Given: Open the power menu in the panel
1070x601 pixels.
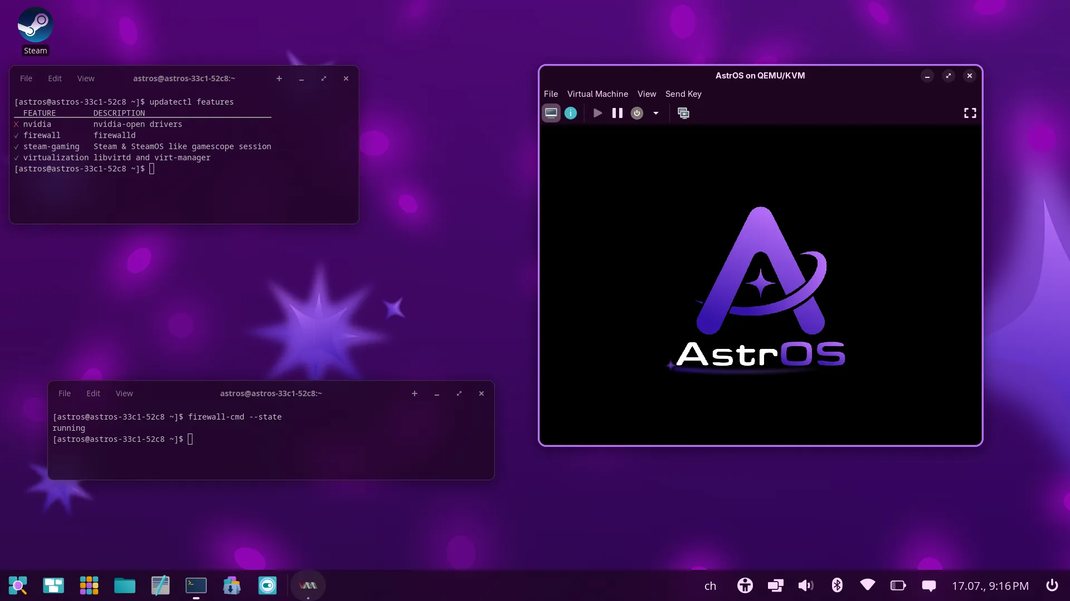Looking at the screenshot, I should 1052,585.
